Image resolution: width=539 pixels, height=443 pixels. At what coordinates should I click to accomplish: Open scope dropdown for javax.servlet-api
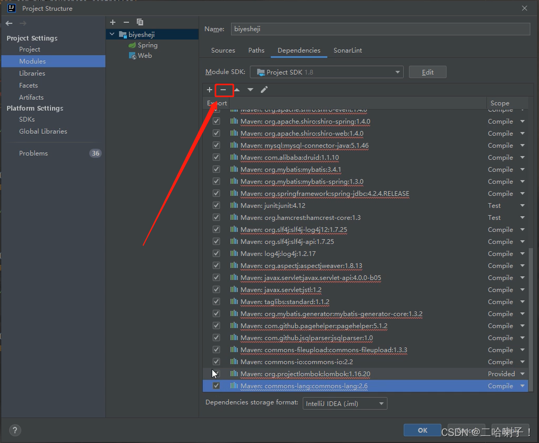(x=523, y=277)
